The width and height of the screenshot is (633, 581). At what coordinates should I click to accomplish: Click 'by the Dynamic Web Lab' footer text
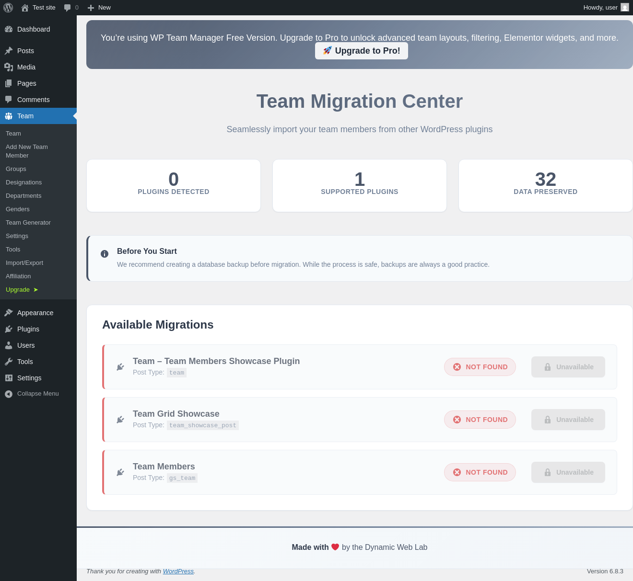[x=385, y=547]
